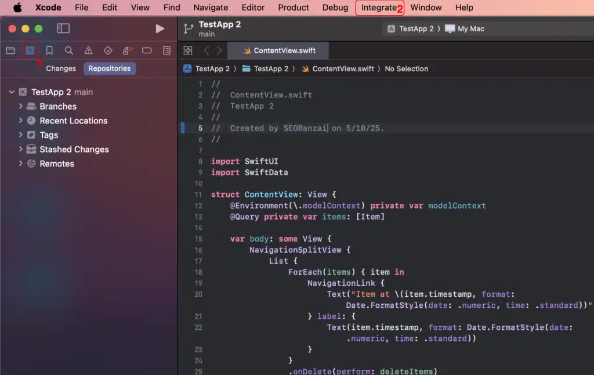
Task: Click the project icon in the jump bar
Action: [187, 68]
